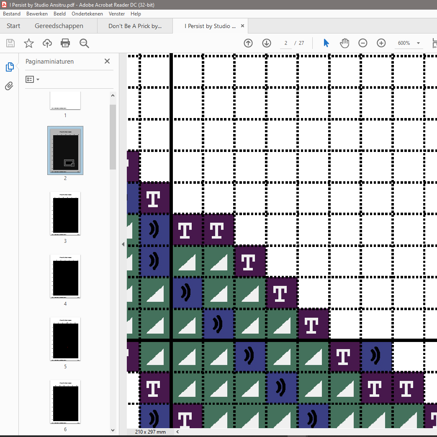Print the document with printer icon
437x437 pixels.
[65, 43]
